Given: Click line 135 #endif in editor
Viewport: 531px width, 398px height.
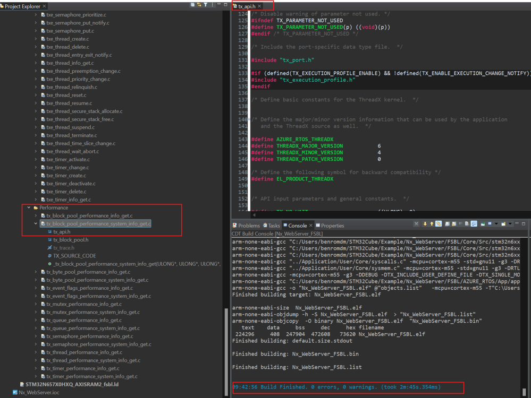Looking at the screenshot, I should pyautogui.click(x=260, y=86).
